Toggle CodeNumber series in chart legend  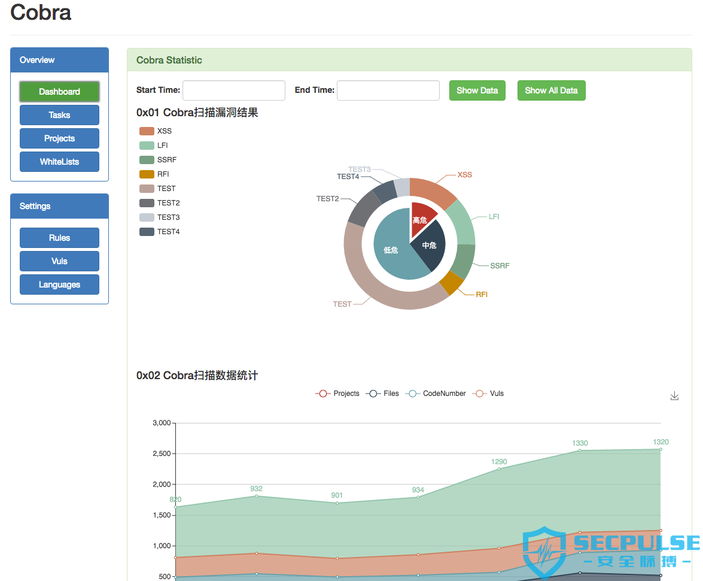click(436, 394)
